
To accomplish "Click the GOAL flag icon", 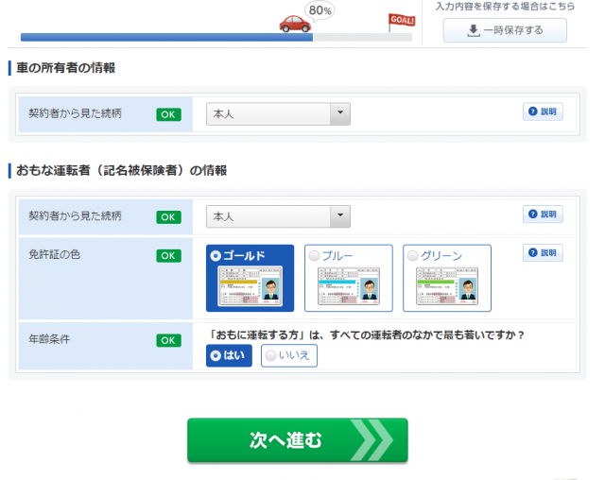I will pos(401,22).
